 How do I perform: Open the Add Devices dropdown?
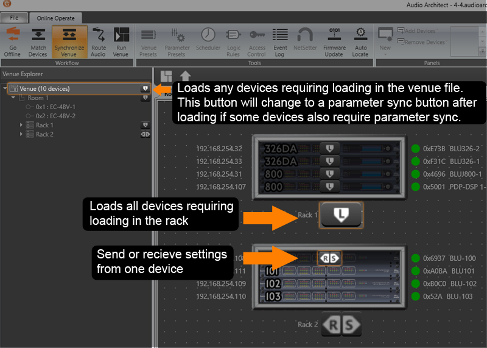418,31
